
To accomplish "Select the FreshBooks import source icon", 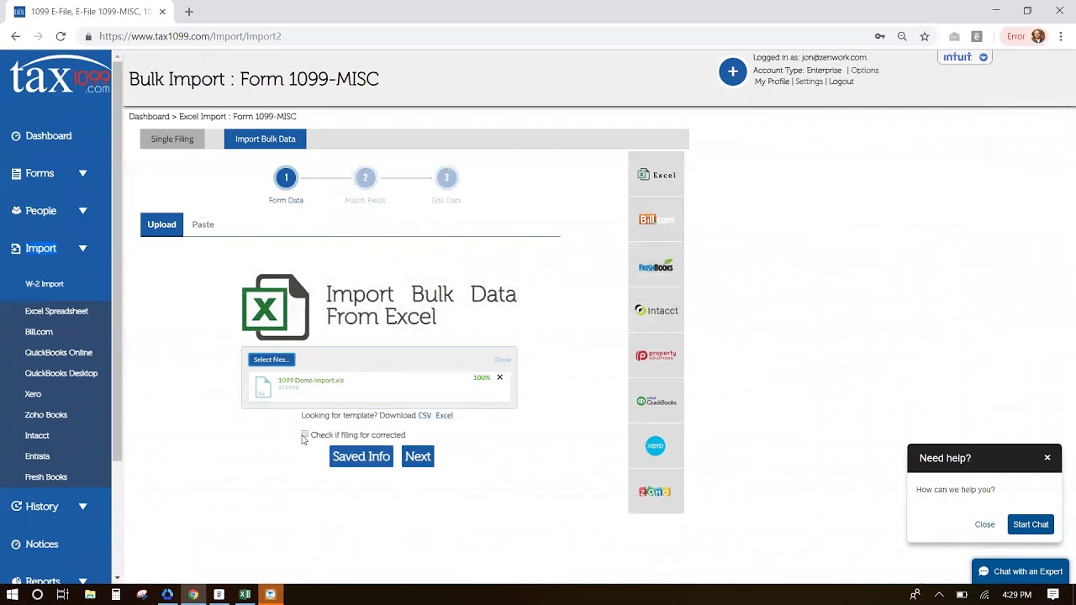I will click(656, 266).
